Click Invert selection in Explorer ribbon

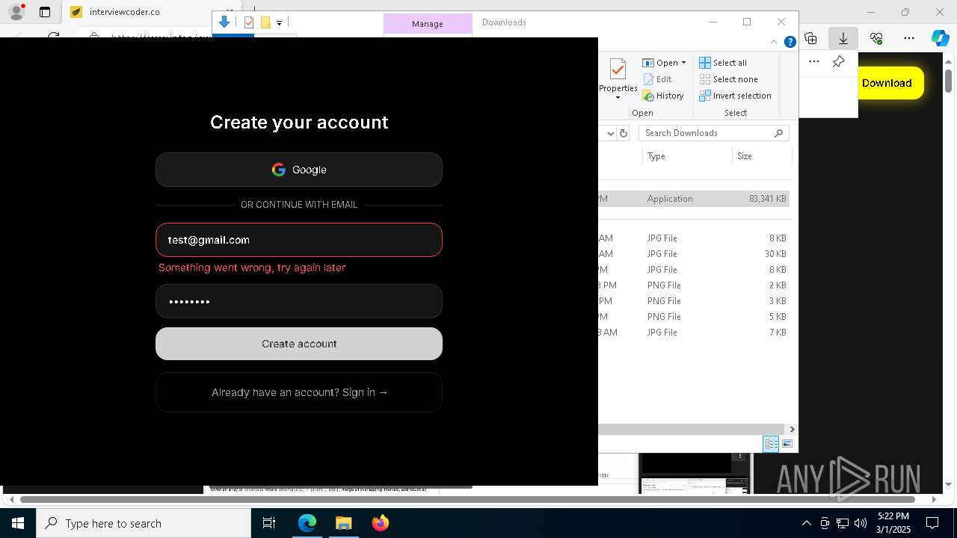(735, 96)
